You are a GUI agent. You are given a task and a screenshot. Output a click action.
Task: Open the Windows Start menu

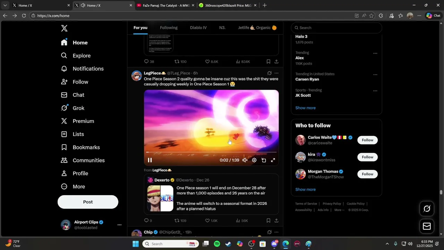[136, 244]
